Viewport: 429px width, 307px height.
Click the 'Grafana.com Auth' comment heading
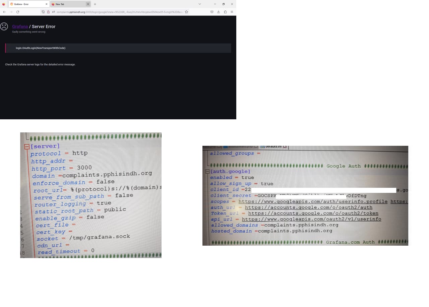[350, 242]
